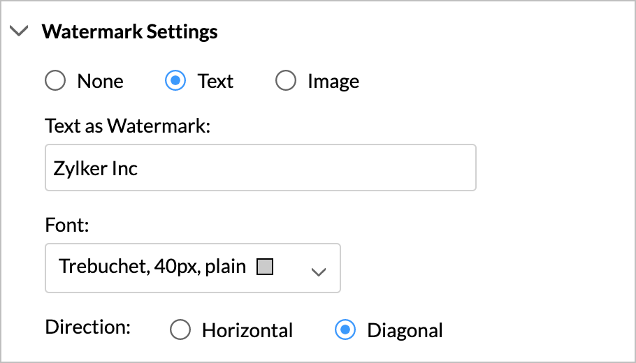
Task: Click the Watermark Settings heading
Action: point(130,32)
